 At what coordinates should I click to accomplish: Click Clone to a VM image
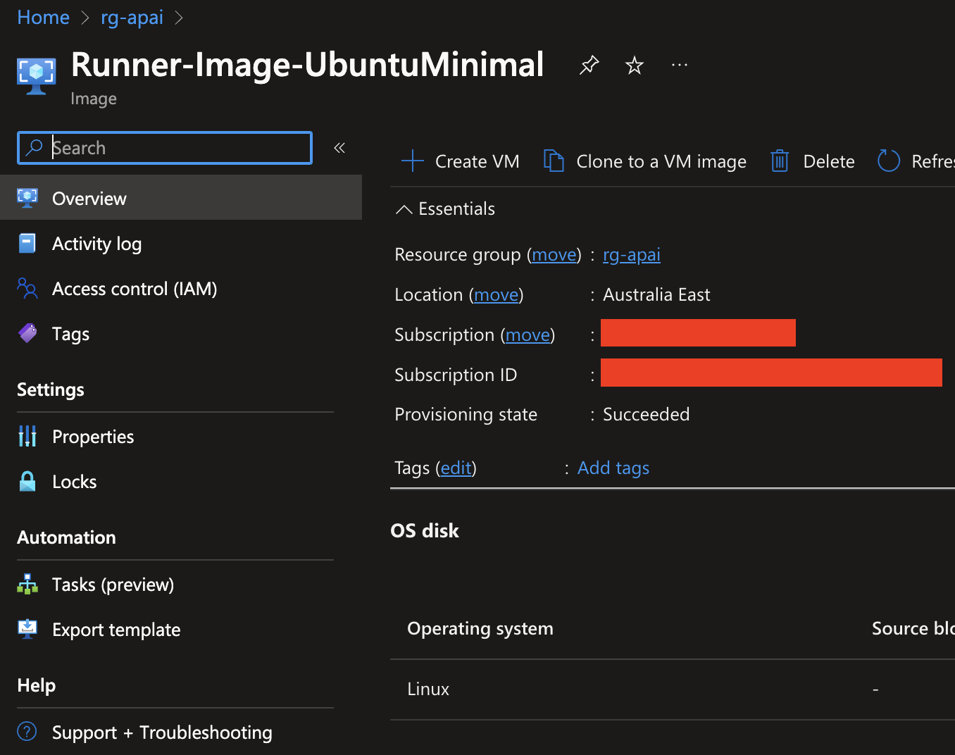tap(644, 161)
